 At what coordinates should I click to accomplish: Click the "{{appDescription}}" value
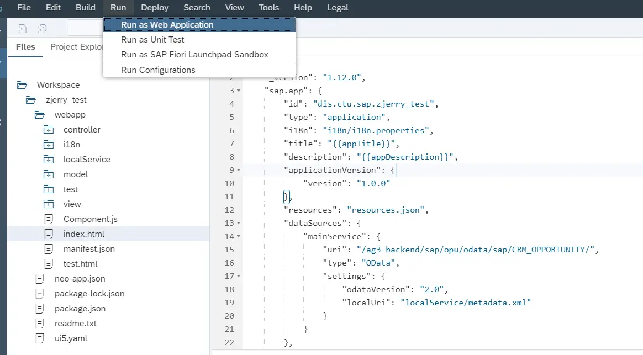click(x=405, y=157)
